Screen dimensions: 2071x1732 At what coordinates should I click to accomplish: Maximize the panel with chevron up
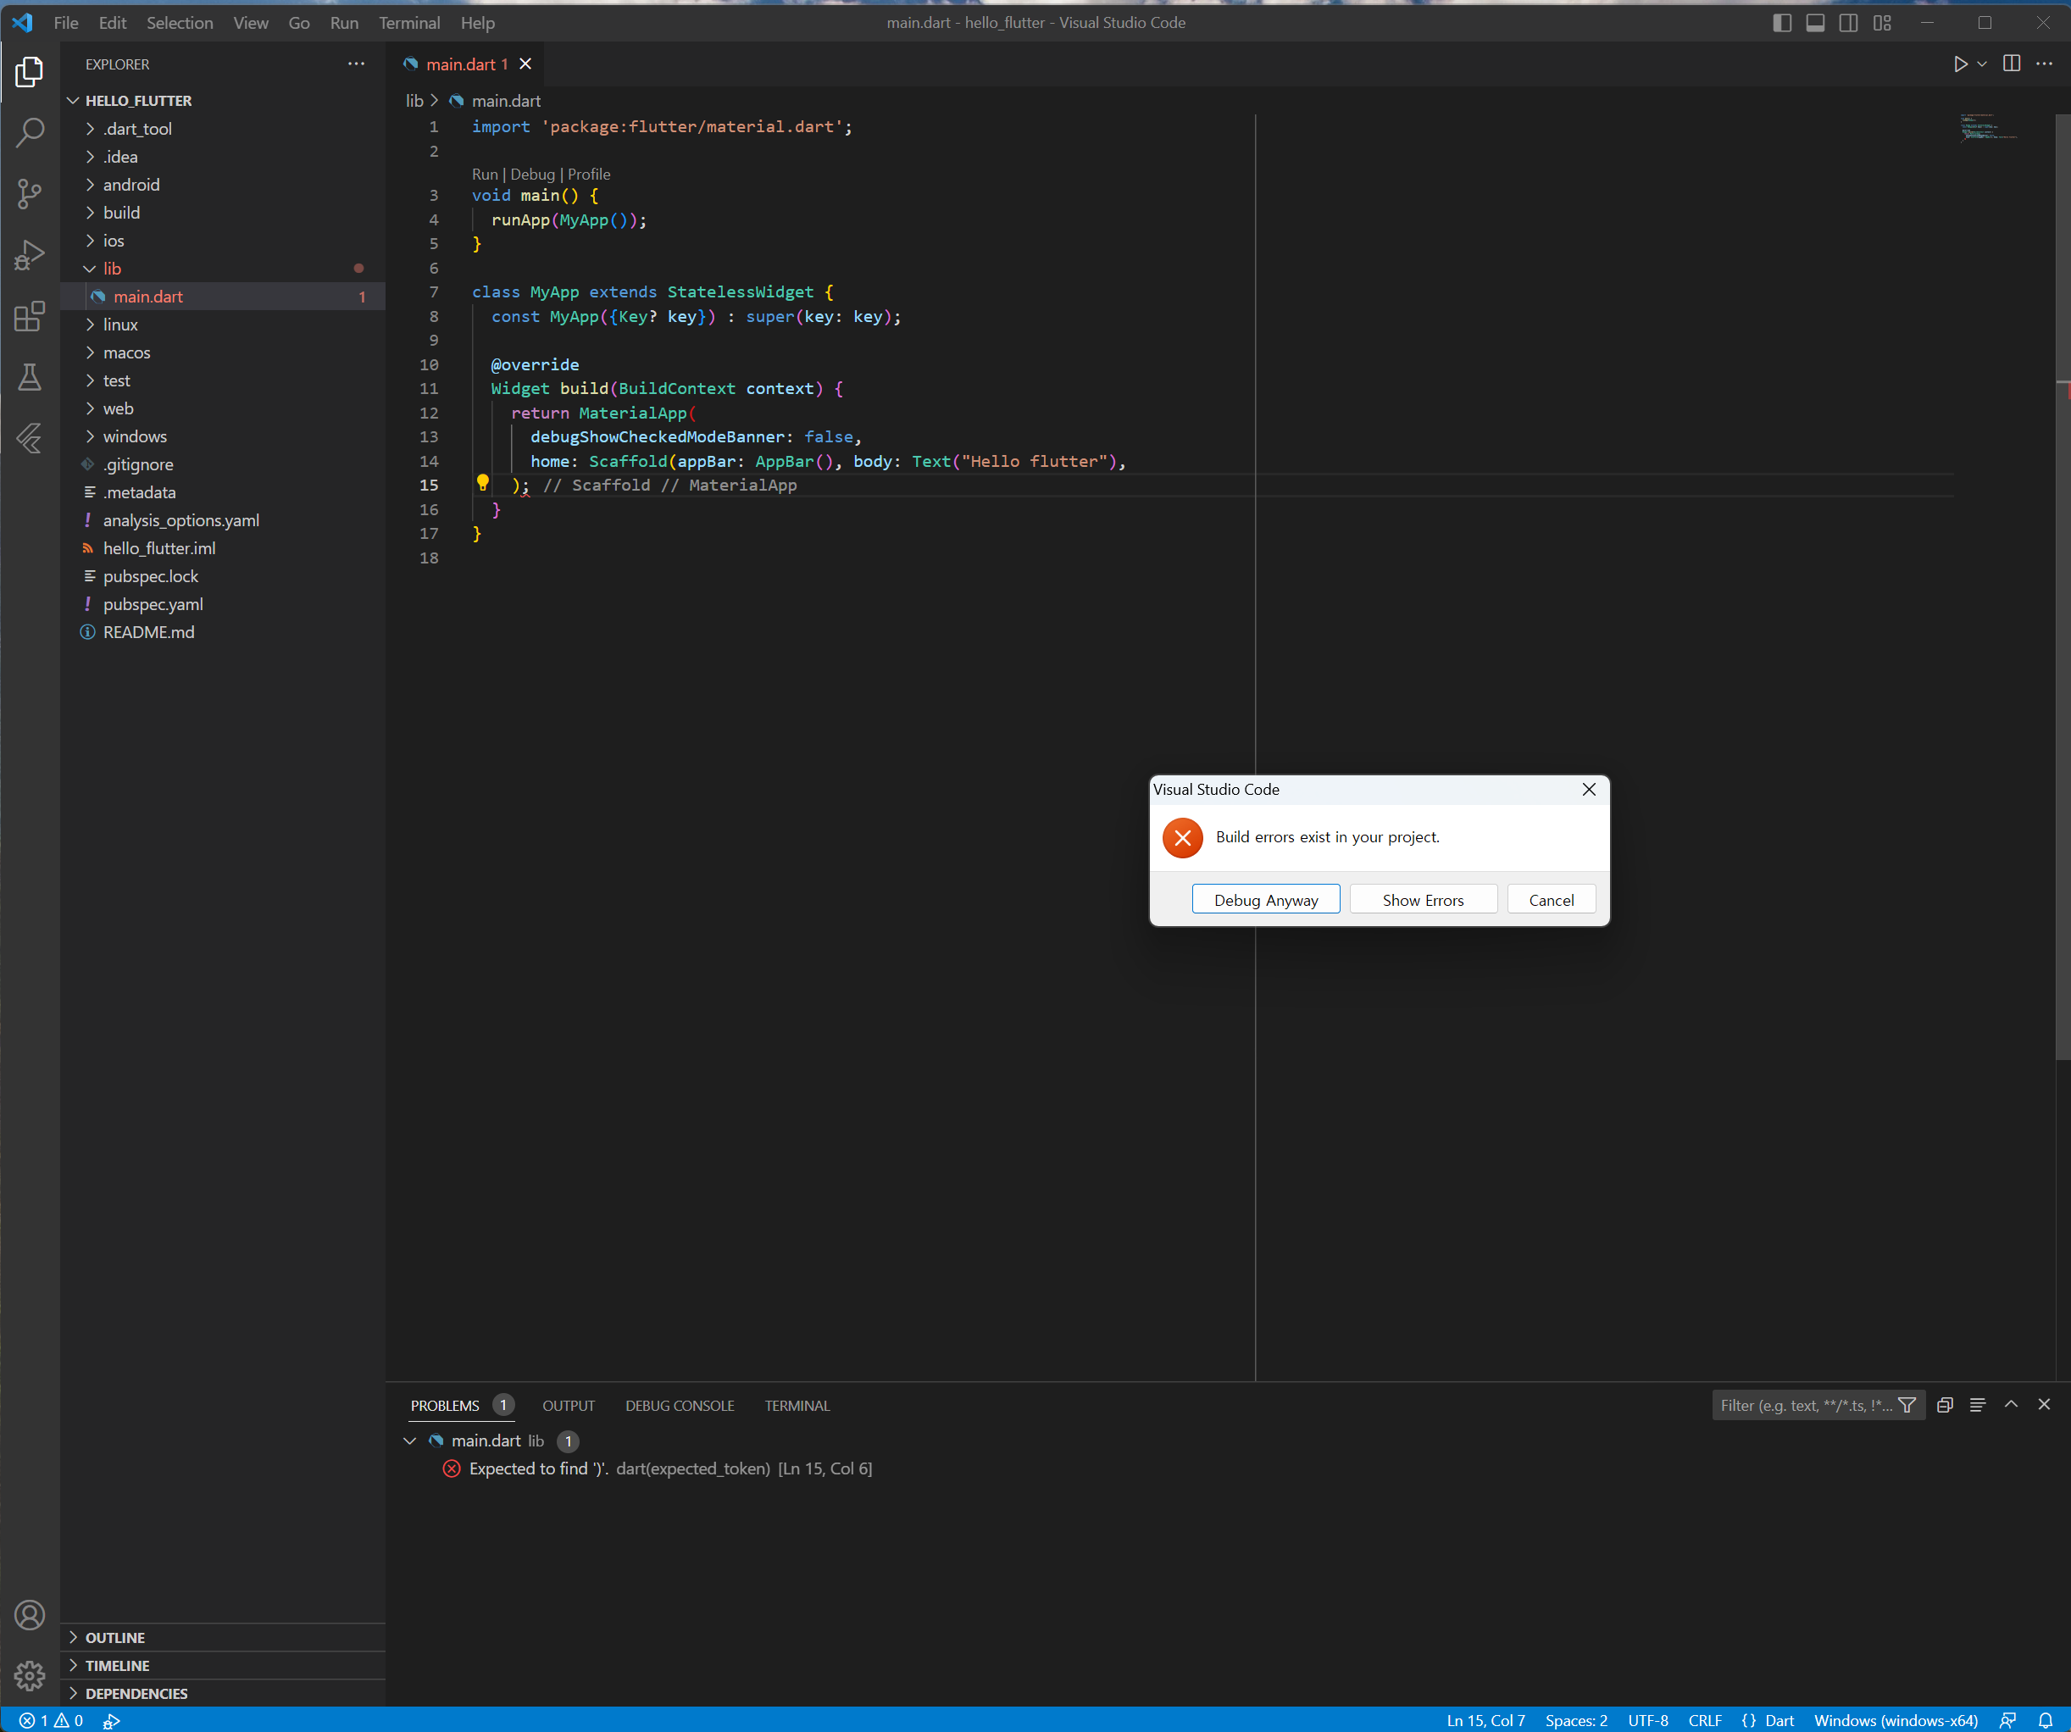click(2011, 1403)
